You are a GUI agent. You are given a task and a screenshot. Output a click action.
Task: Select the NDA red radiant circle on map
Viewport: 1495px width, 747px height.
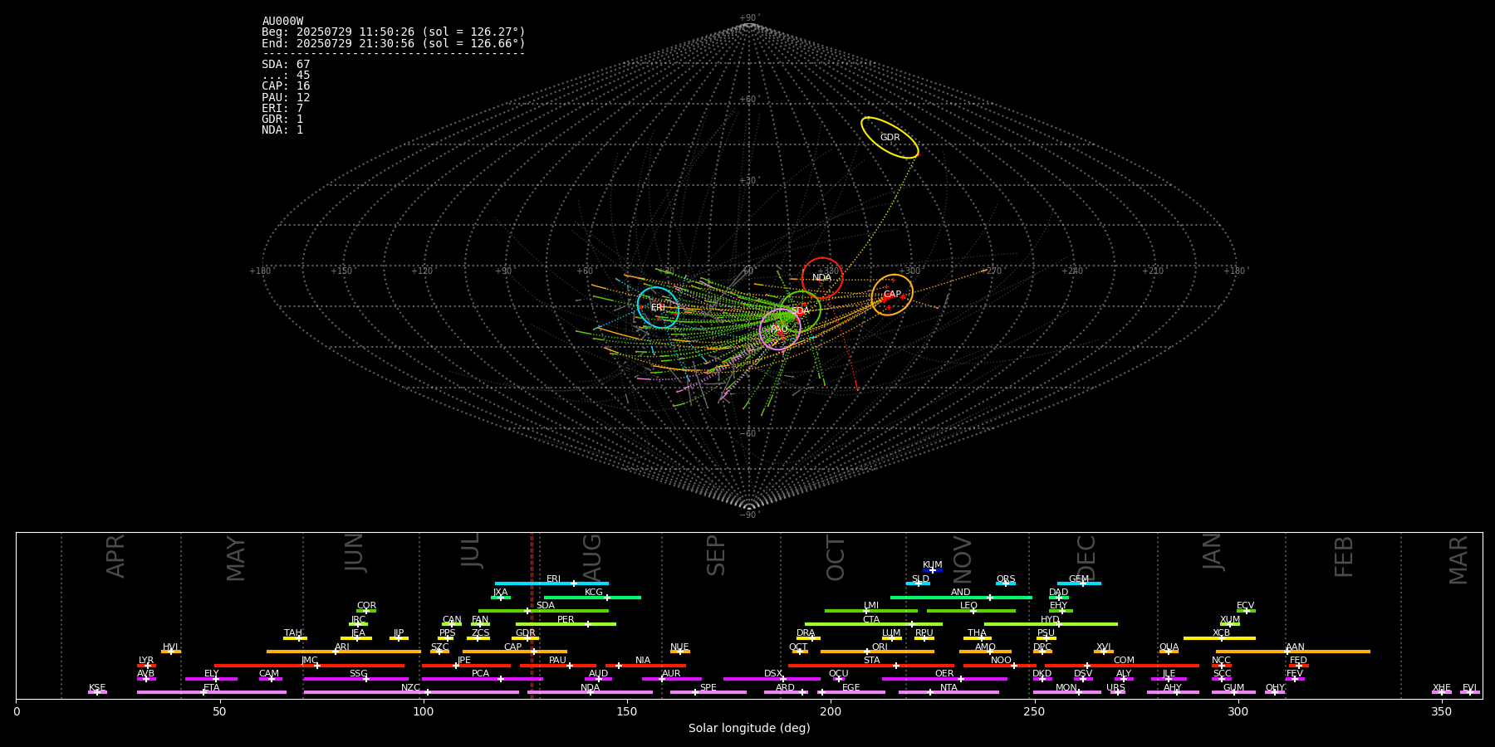pyautogui.click(x=822, y=278)
